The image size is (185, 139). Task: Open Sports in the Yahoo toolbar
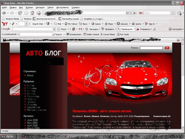[137, 24]
